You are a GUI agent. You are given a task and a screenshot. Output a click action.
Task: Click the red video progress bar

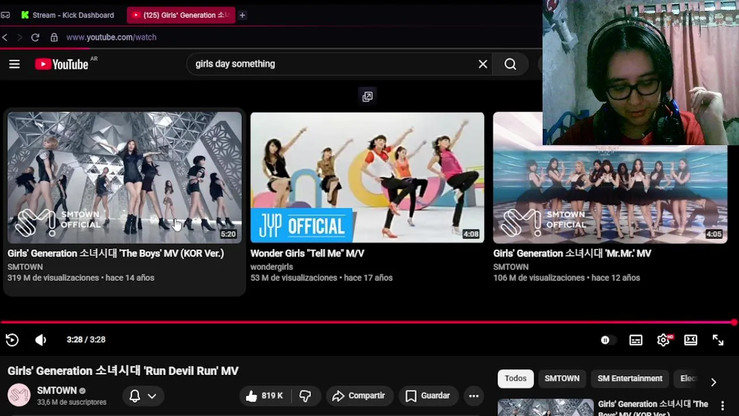[367, 322]
